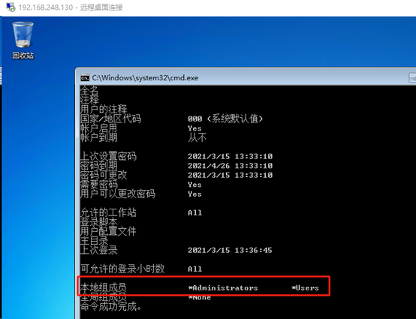Click the 允许的工作站 label
The width and height of the screenshot is (416, 319).
point(108,212)
